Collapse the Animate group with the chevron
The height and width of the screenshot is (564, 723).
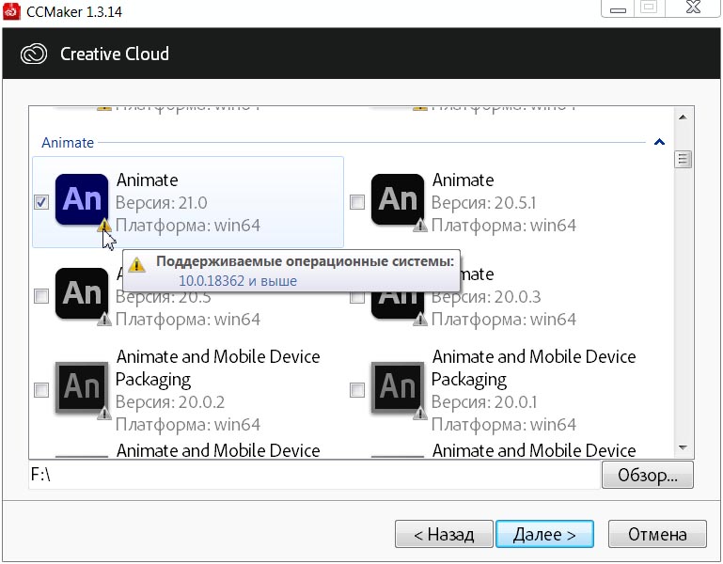click(x=659, y=142)
